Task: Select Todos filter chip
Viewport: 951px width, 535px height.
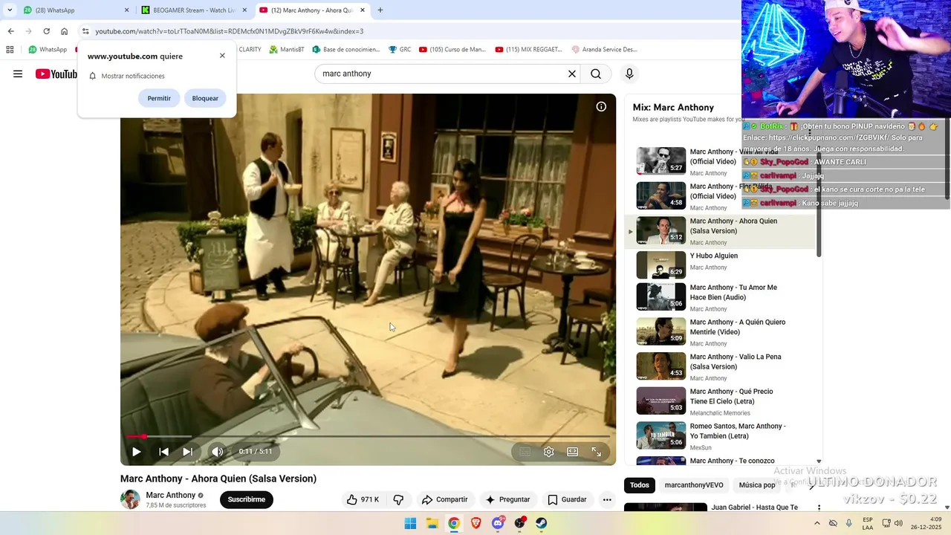Action: pos(640,485)
